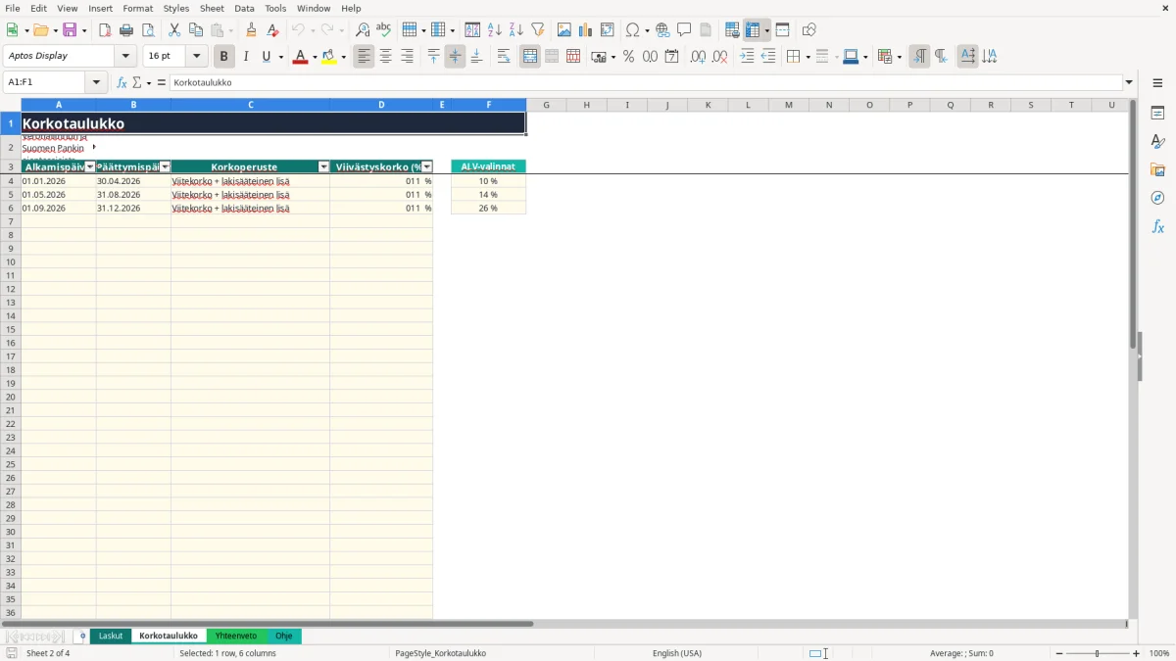This screenshot has height=661, width=1176.
Task: Run the spelling check
Action: coord(384,30)
